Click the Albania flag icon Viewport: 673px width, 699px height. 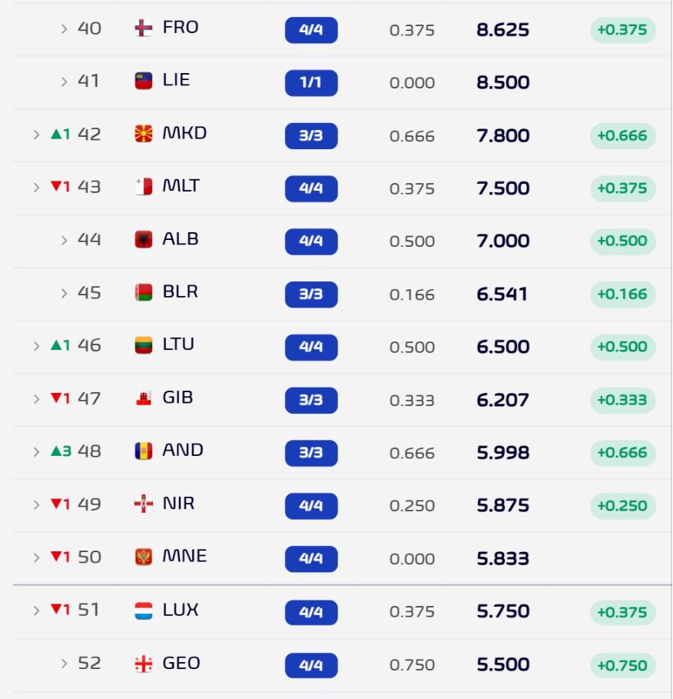point(144,239)
